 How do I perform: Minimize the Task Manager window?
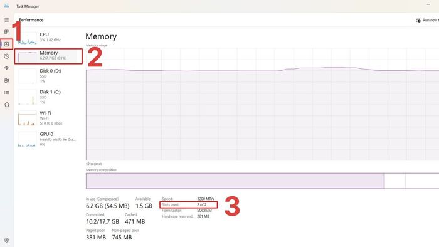pyautogui.click(x=428, y=4)
